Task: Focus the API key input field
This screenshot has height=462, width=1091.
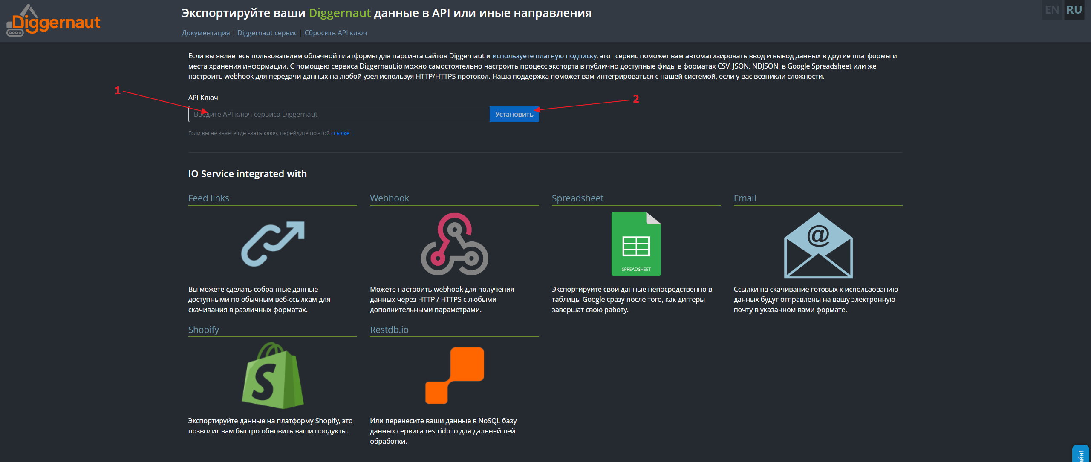Action: (339, 114)
